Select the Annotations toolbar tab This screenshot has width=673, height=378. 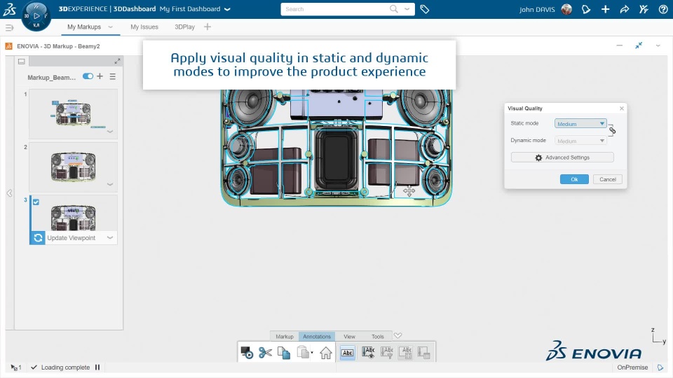pos(317,337)
